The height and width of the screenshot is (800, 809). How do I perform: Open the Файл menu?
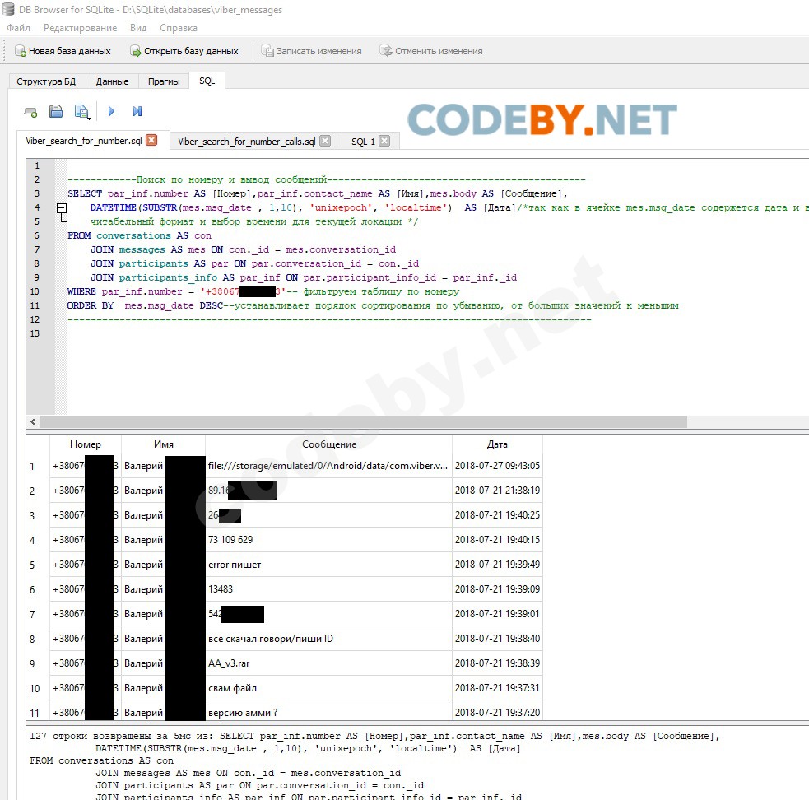18,28
